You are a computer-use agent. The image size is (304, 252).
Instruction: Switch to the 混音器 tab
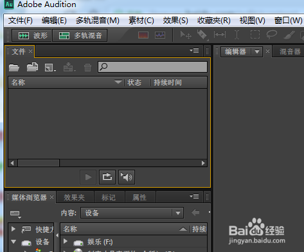(290, 51)
